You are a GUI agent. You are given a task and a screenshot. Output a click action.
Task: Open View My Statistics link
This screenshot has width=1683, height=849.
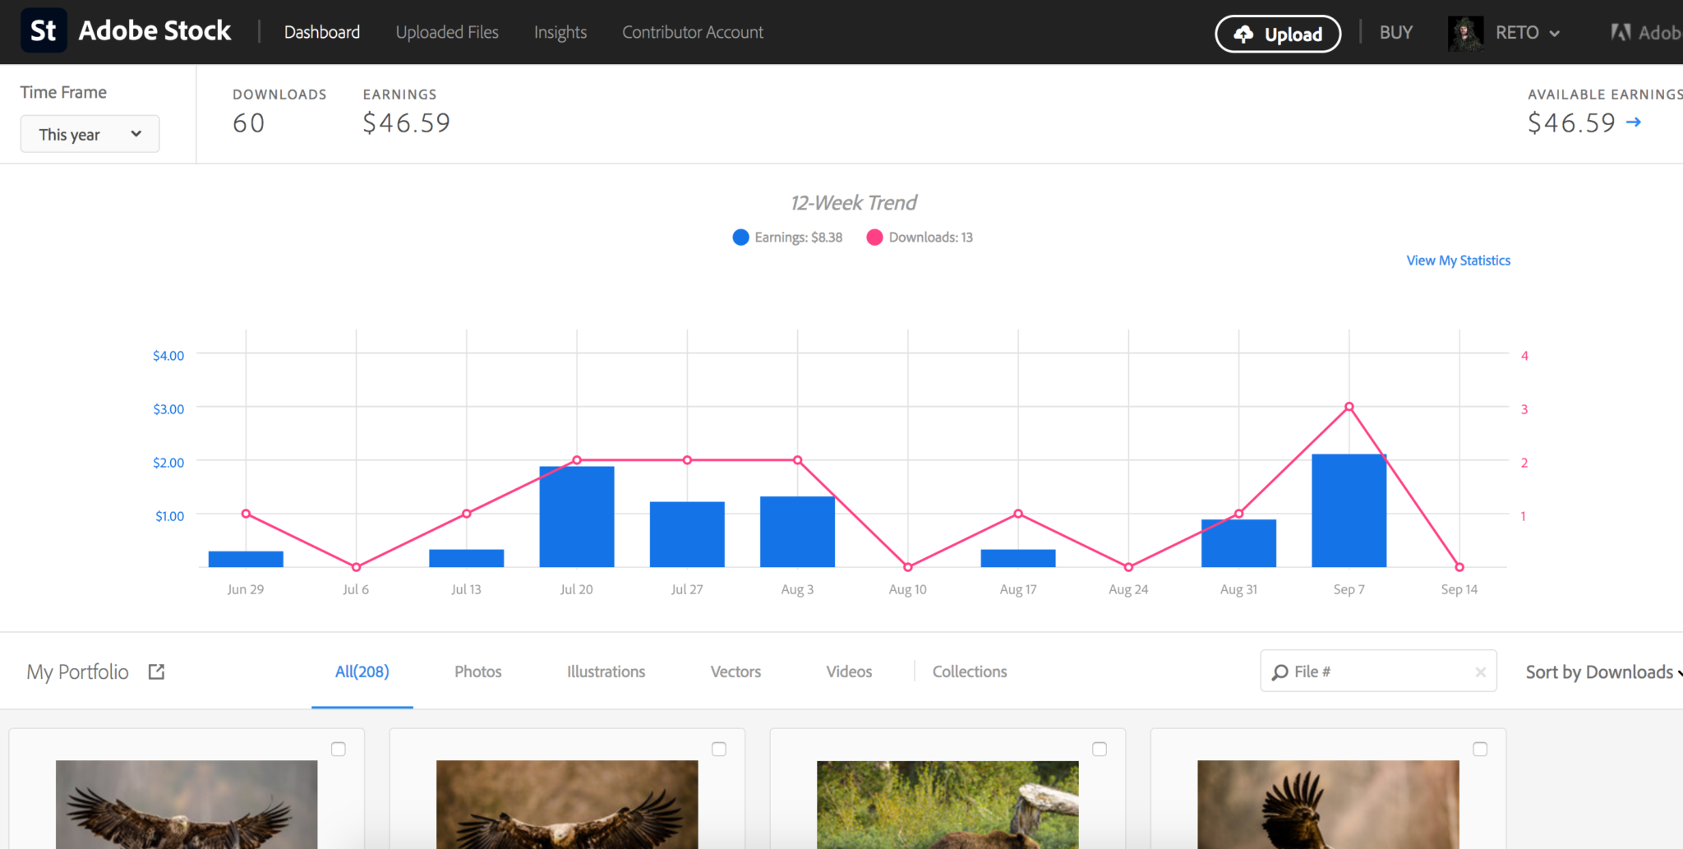(x=1458, y=261)
